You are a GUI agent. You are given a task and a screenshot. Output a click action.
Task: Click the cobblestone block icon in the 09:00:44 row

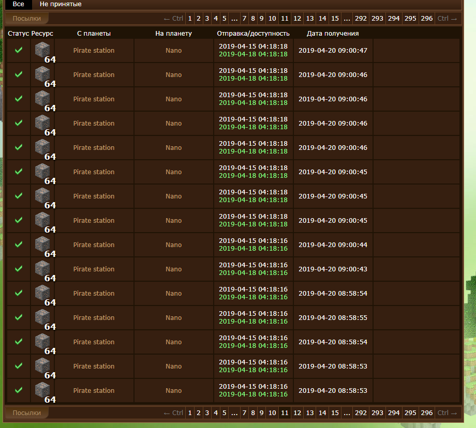click(x=42, y=244)
